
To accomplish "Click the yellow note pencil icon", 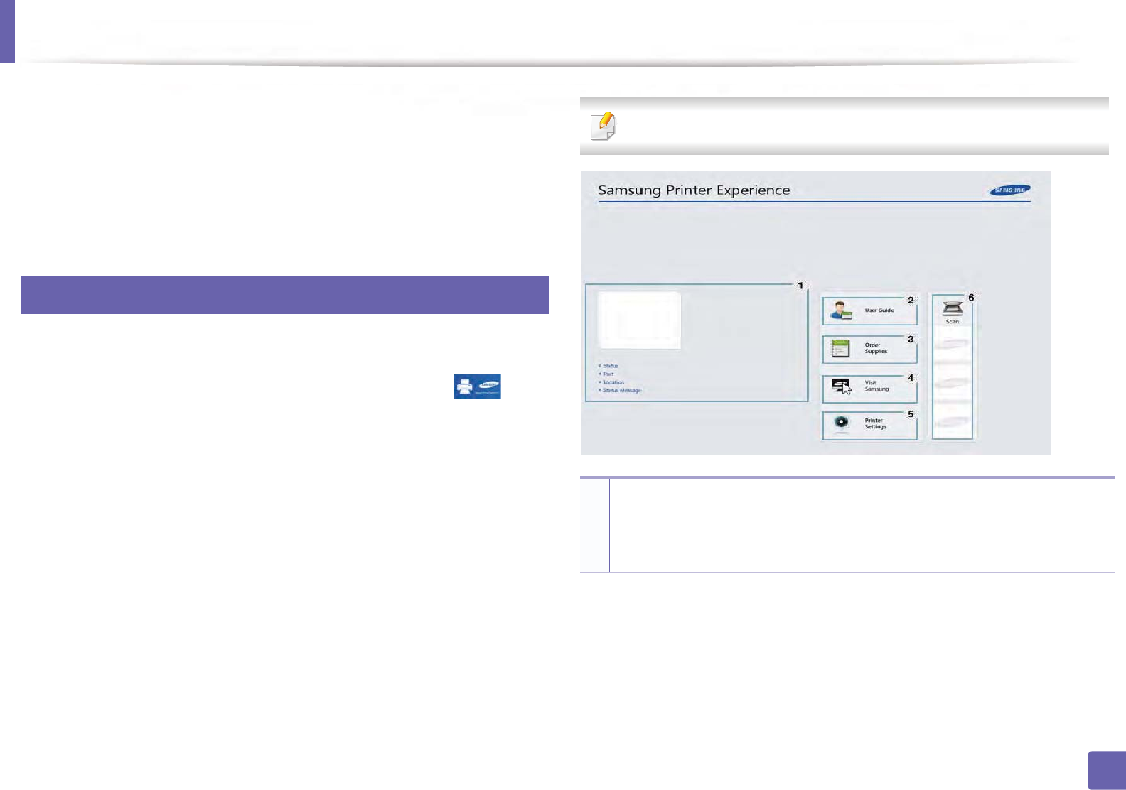I will click(x=603, y=126).
